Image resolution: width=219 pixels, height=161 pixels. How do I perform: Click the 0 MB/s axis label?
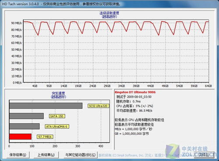click(x=17, y=83)
